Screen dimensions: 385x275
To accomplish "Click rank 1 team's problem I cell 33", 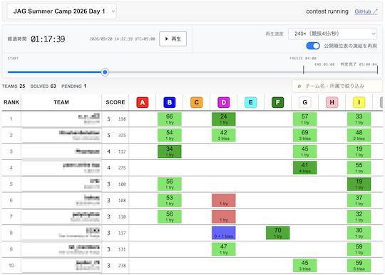I will pyautogui.click(x=359, y=119).
